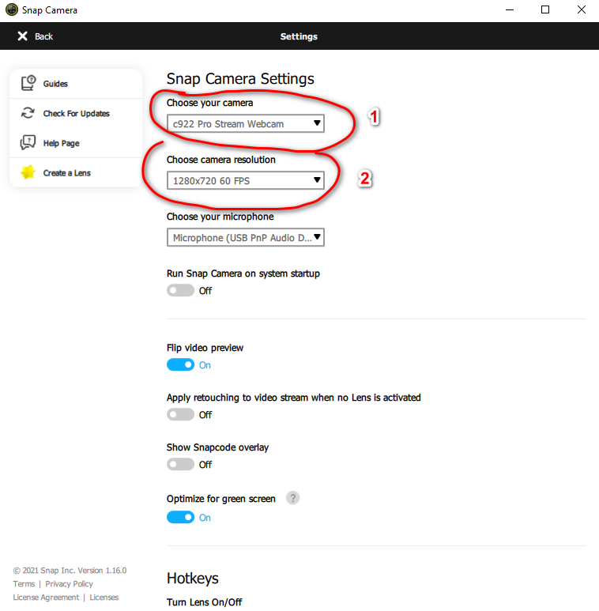Open the Licenses link

pos(104,598)
